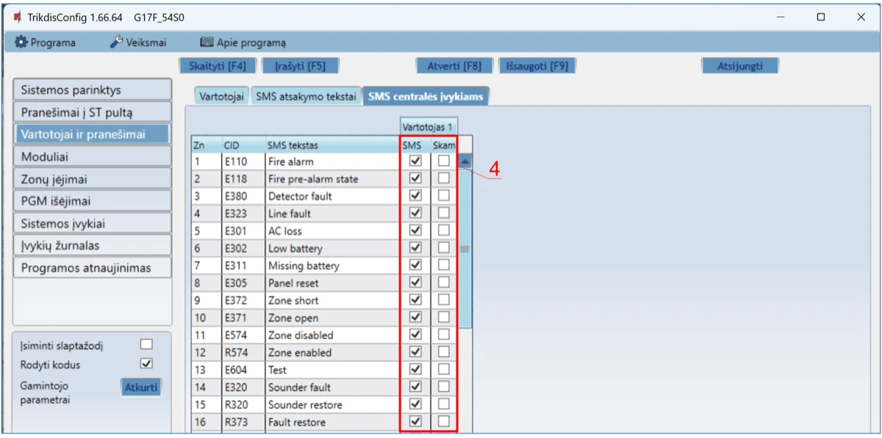This screenshot has width=882, height=438.
Task: Disable the Rodyti kodus checkbox
Action: tap(146, 363)
